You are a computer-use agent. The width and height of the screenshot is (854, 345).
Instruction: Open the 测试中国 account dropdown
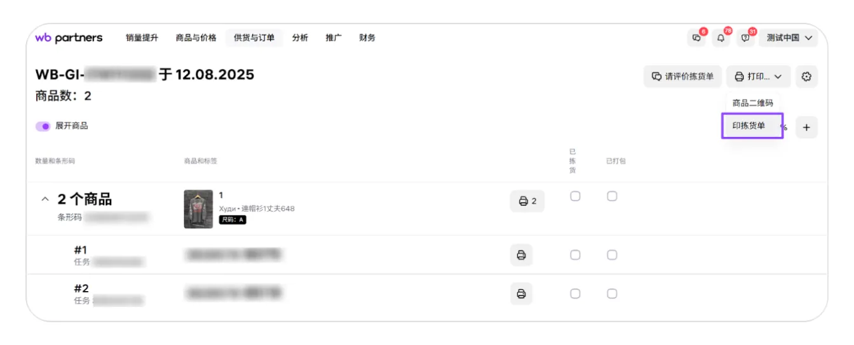click(x=789, y=38)
